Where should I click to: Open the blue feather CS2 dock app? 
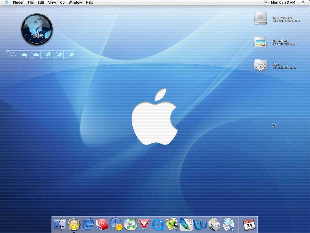point(186,225)
